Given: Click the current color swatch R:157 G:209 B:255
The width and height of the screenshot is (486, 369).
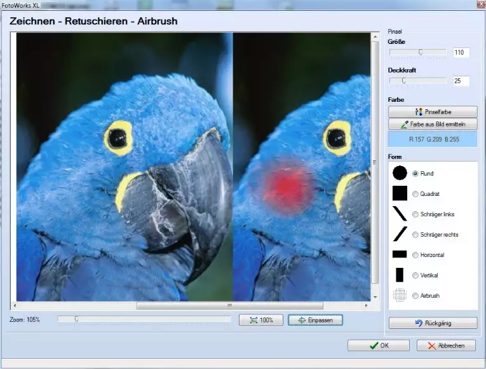Looking at the screenshot, I should coord(433,139).
